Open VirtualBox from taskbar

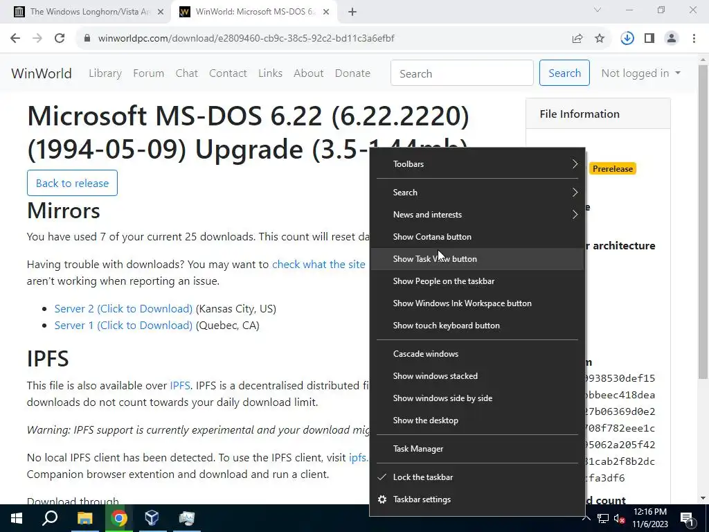(x=152, y=518)
